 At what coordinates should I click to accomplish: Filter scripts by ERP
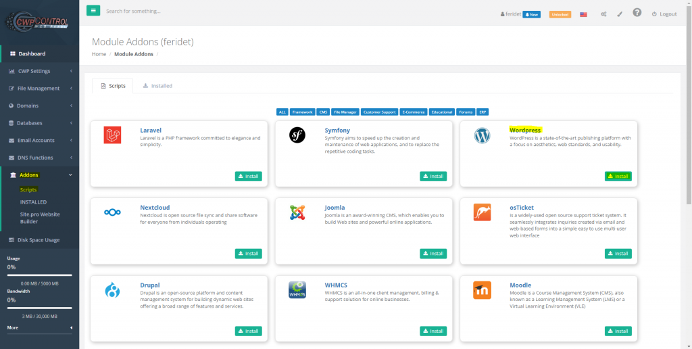[x=483, y=112]
